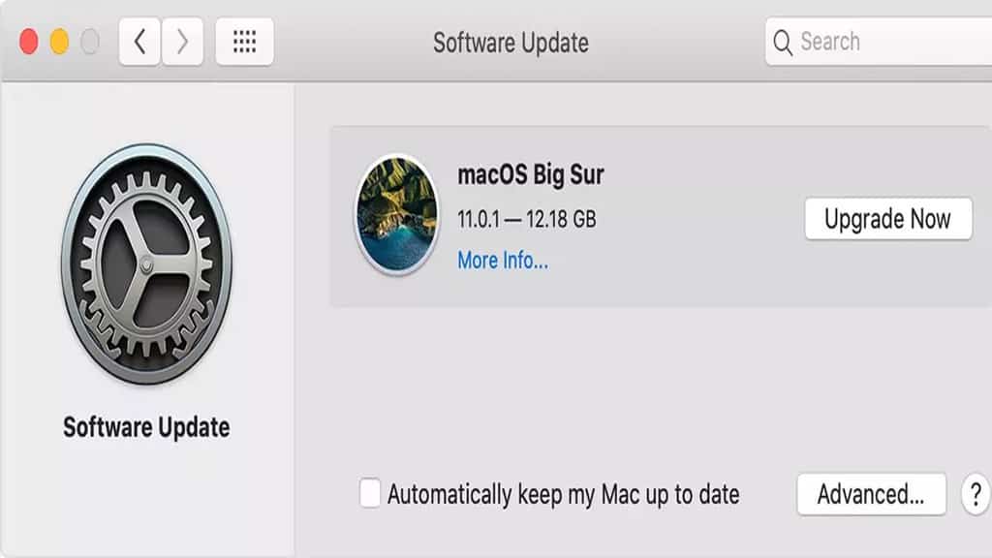Click the 'macOS Big Sur' title text
The image size is (992, 558).
530,175
